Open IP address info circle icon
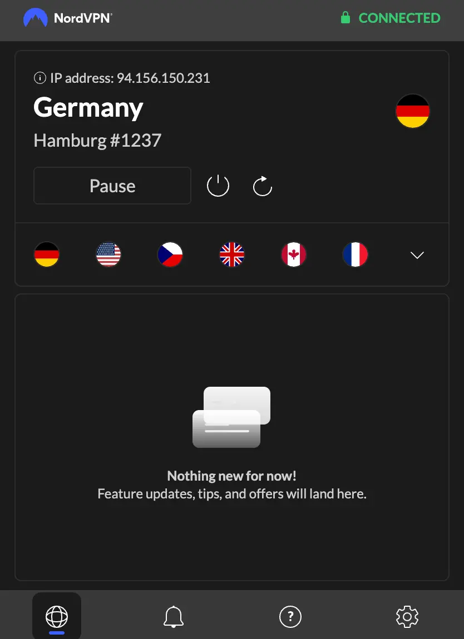The image size is (464, 639). click(40, 77)
